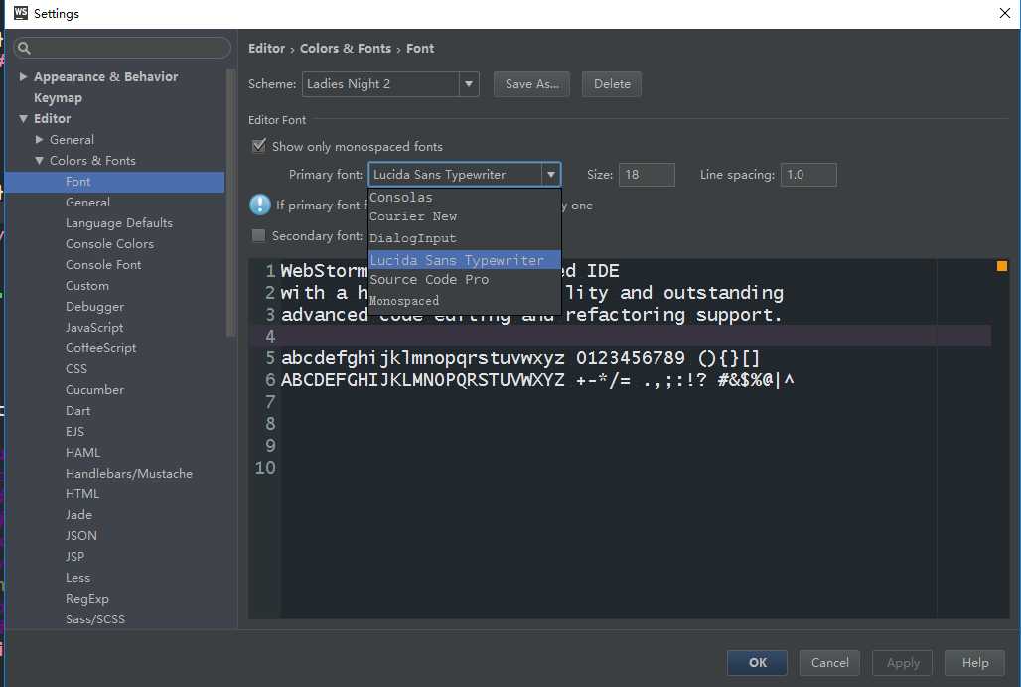The height and width of the screenshot is (687, 1021).
Task: Confirm settings with OK button
Action: point(757,662)
